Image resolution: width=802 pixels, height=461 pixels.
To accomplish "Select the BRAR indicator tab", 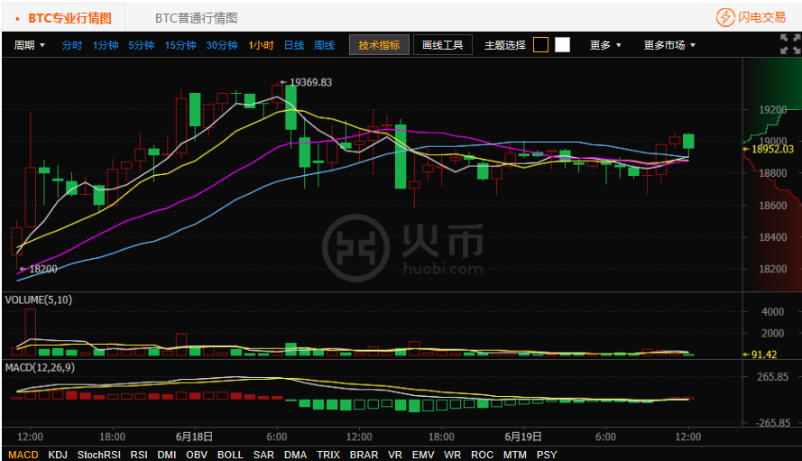I will click(x=364, y=455).
